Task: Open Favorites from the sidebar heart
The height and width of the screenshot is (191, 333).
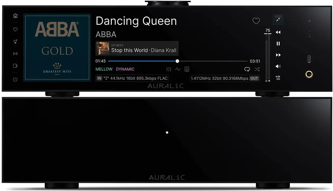Action: tap(15, 29)
